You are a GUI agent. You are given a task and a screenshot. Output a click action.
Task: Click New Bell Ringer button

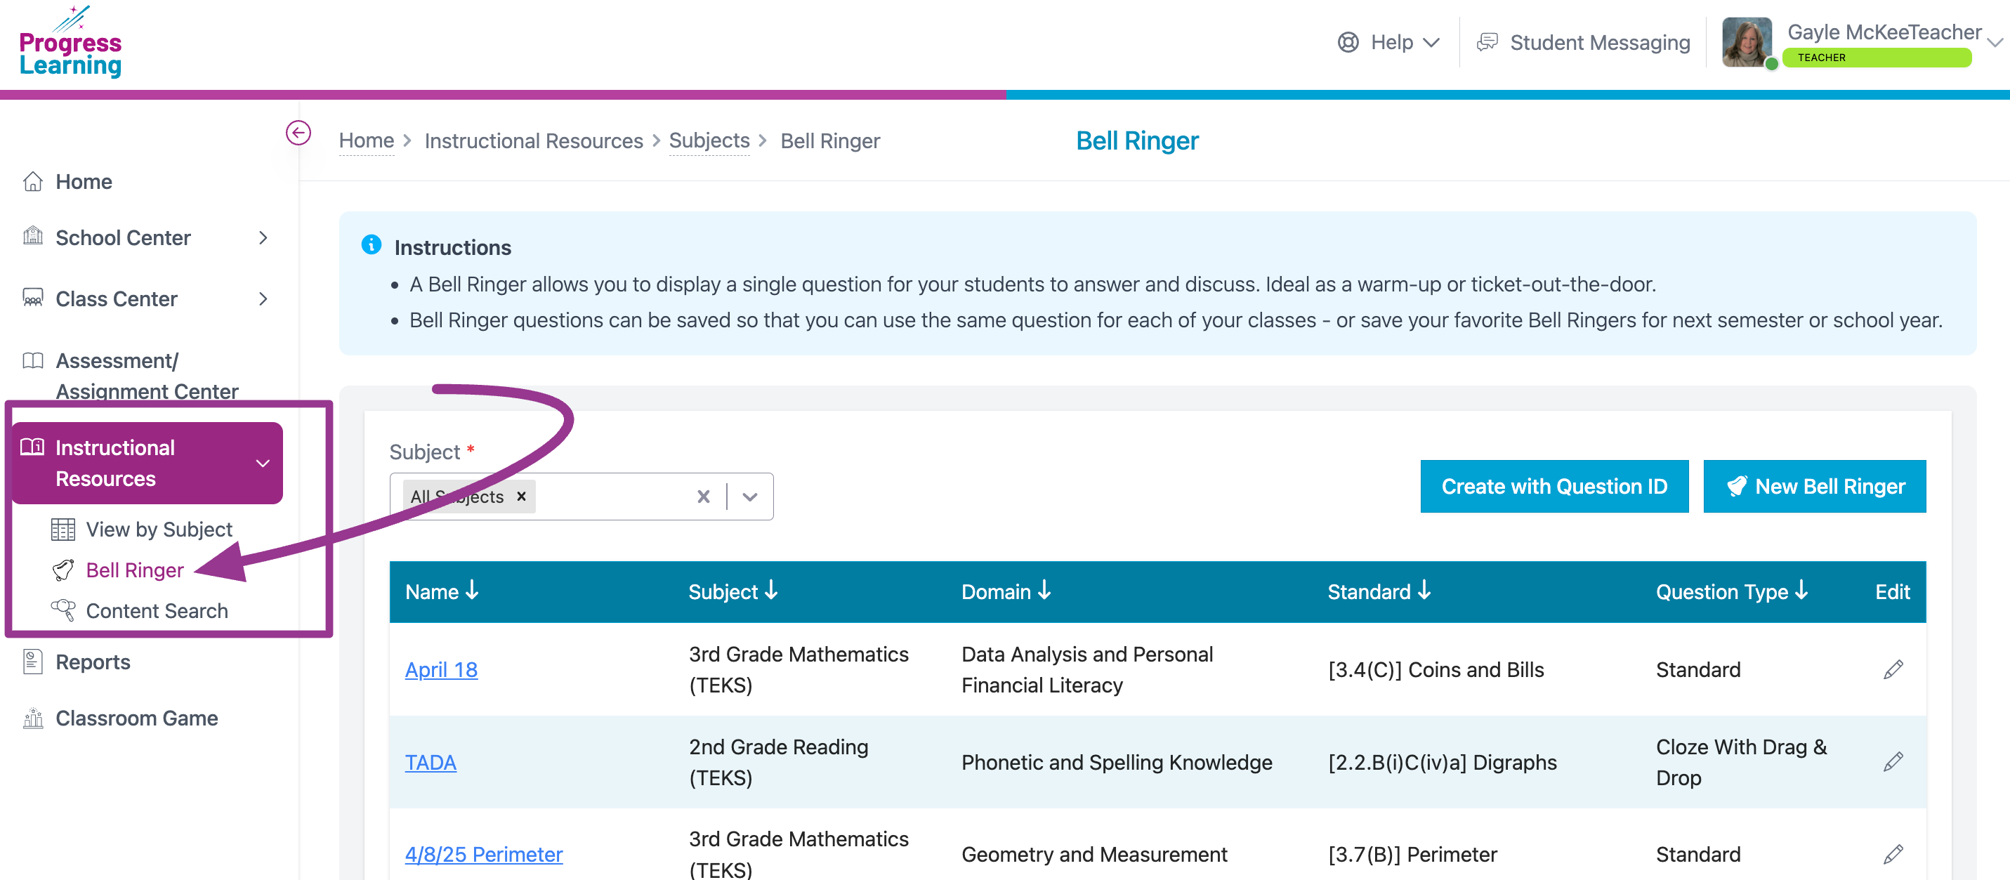tap(1814, 486)
